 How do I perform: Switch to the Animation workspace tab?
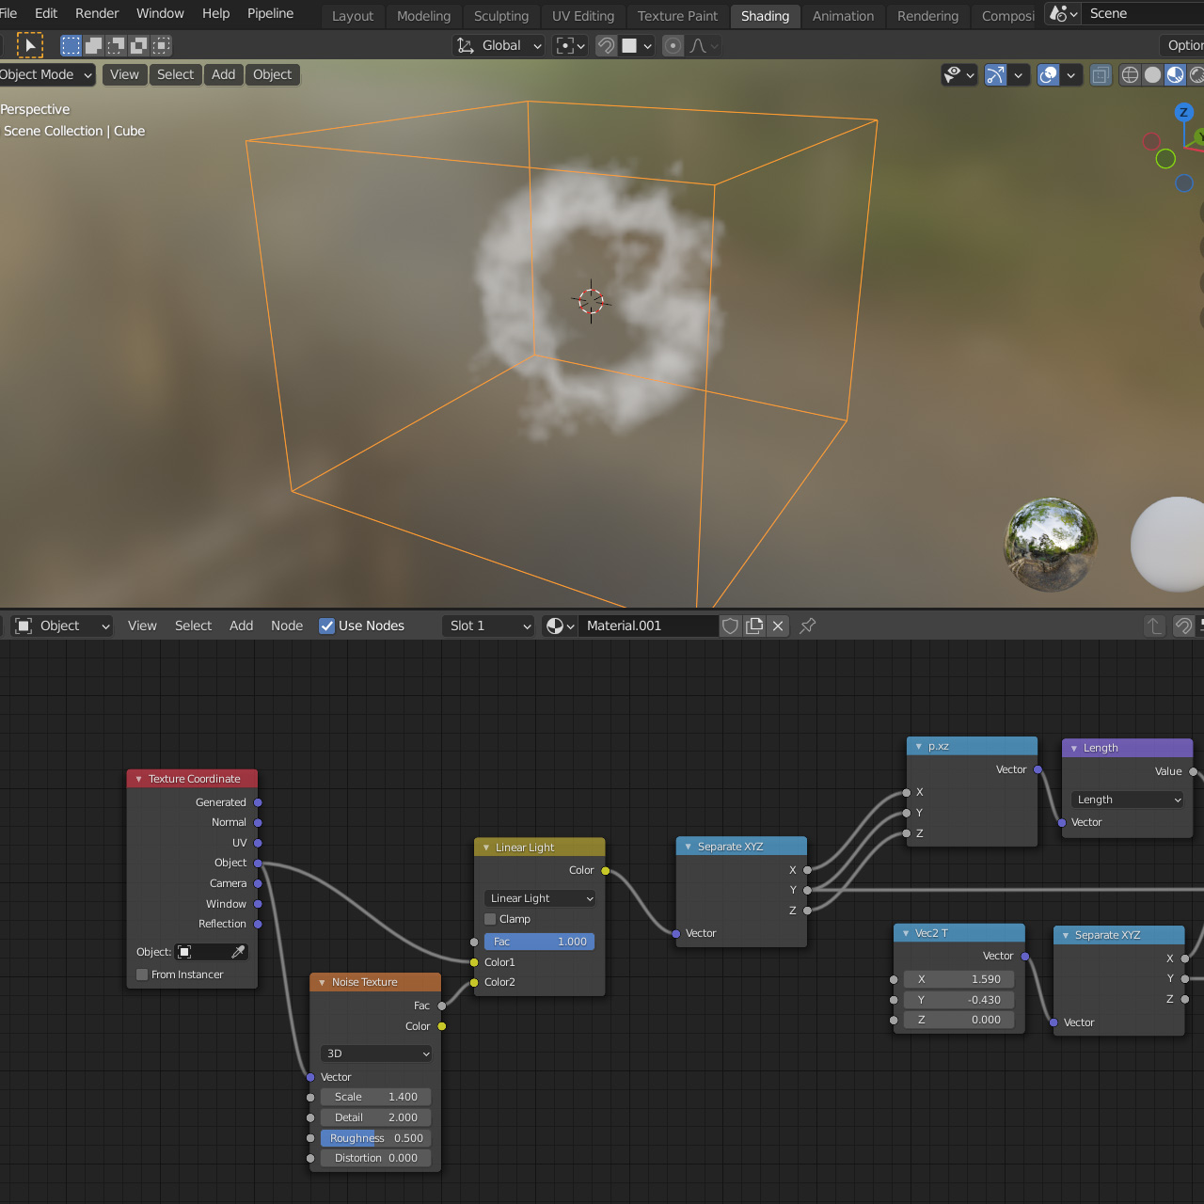tap(842, 16)
